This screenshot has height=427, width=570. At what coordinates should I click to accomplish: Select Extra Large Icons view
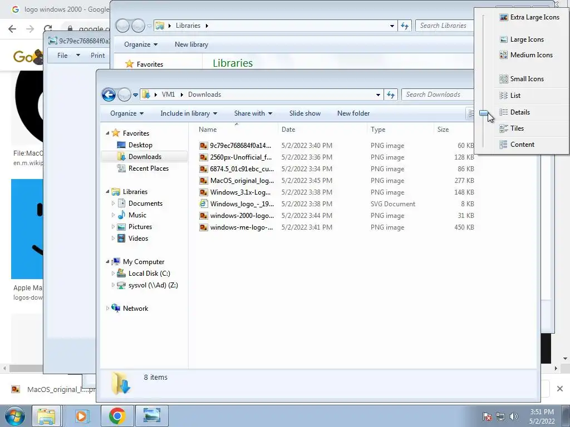click(x=530, y=17)
